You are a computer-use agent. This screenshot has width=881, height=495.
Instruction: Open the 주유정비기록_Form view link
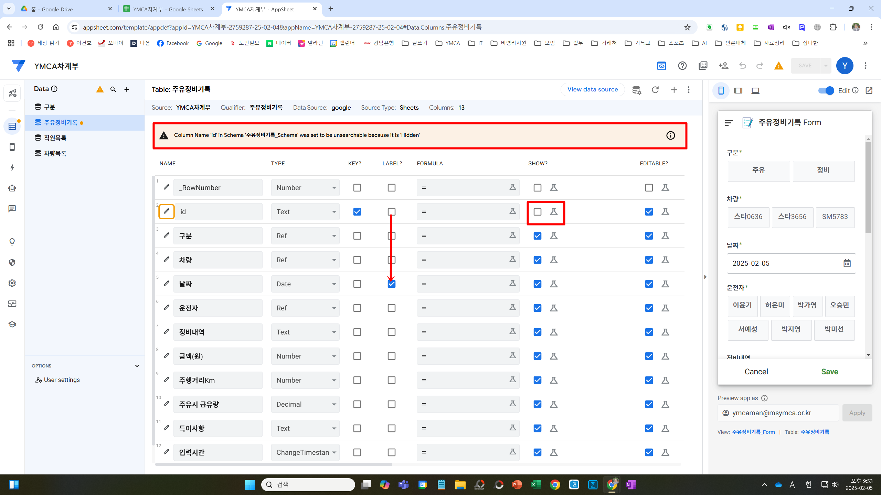pos(753,432)
